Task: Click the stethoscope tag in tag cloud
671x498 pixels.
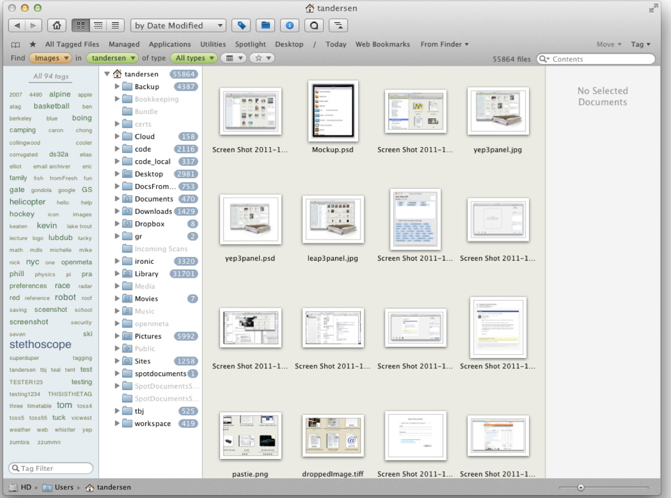Action: click(40, 345)
